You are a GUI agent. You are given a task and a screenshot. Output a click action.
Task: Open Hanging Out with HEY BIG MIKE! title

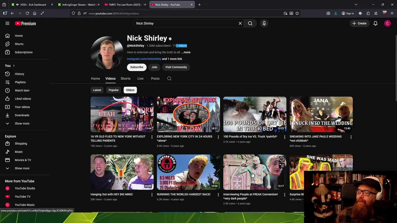click(112, 194)
